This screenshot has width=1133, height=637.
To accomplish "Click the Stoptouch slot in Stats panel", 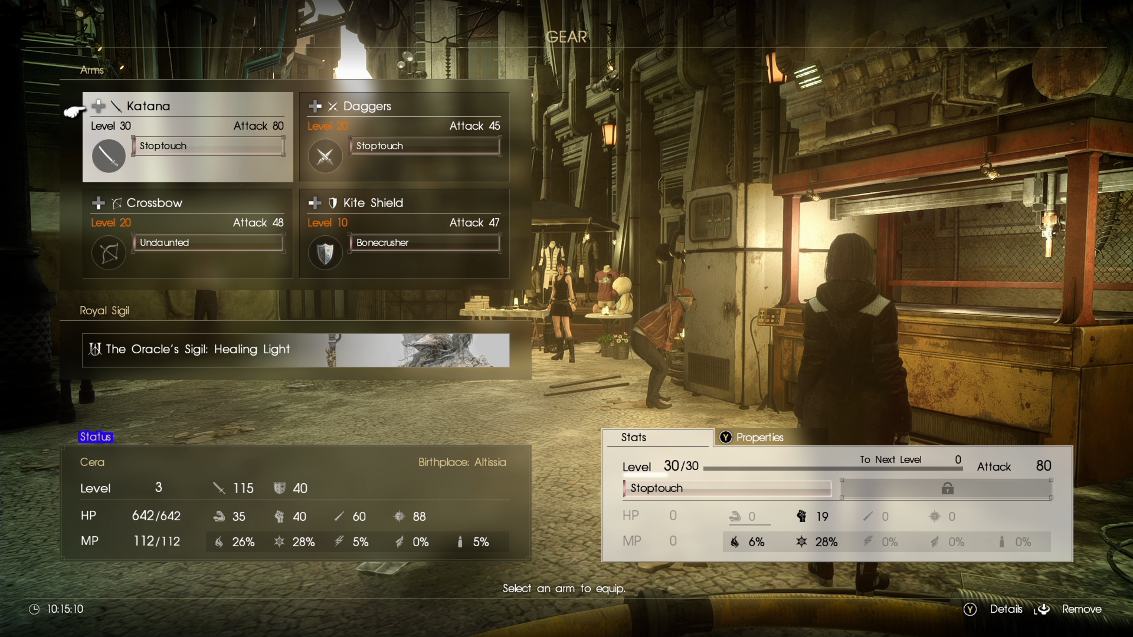I will [x=727, y=488].
